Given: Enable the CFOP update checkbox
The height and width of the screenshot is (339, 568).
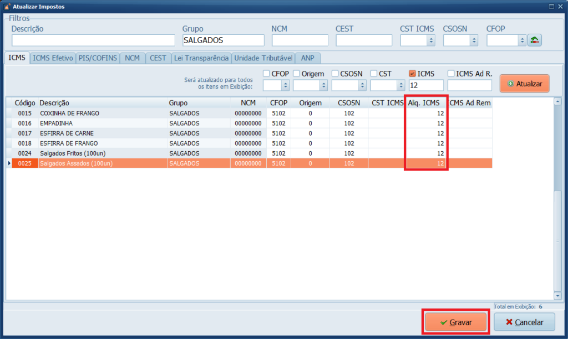Looking at the screenshot, I should click(x=267, y=74).
